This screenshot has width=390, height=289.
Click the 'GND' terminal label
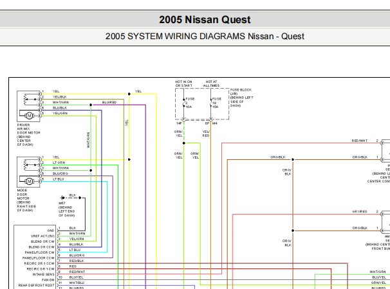coord(50,231)
